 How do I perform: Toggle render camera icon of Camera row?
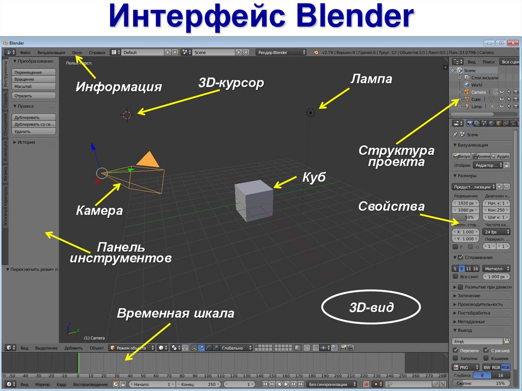tap(516, 92)
